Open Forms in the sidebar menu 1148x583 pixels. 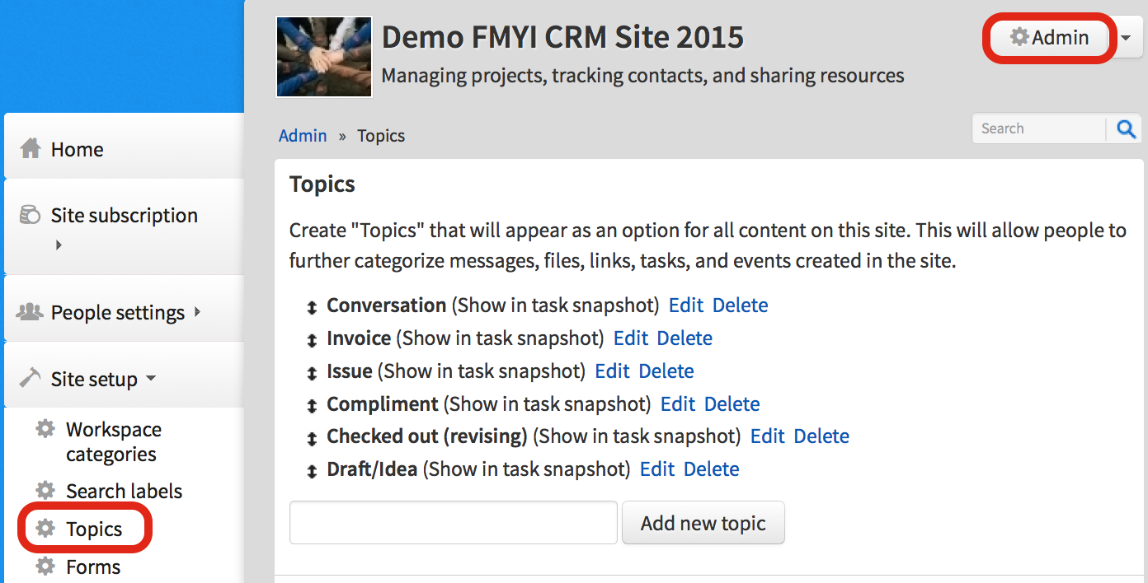point(93,567)
